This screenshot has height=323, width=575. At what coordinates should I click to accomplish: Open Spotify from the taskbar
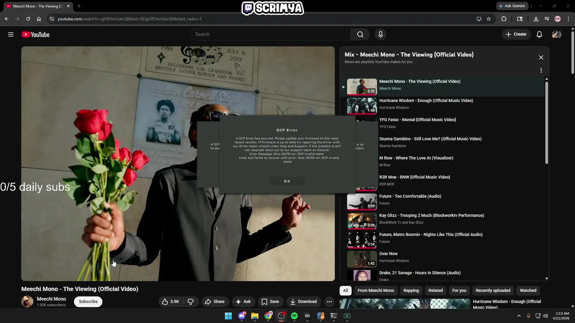[294, 316]
